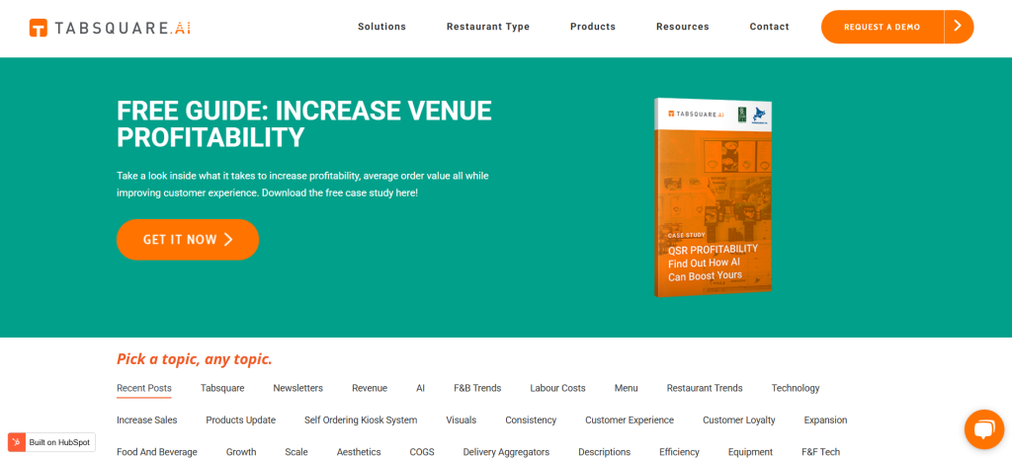Viewport: 1012px width, 458px height.
Task: Go to the Contact page
Action: pos(769,27)
